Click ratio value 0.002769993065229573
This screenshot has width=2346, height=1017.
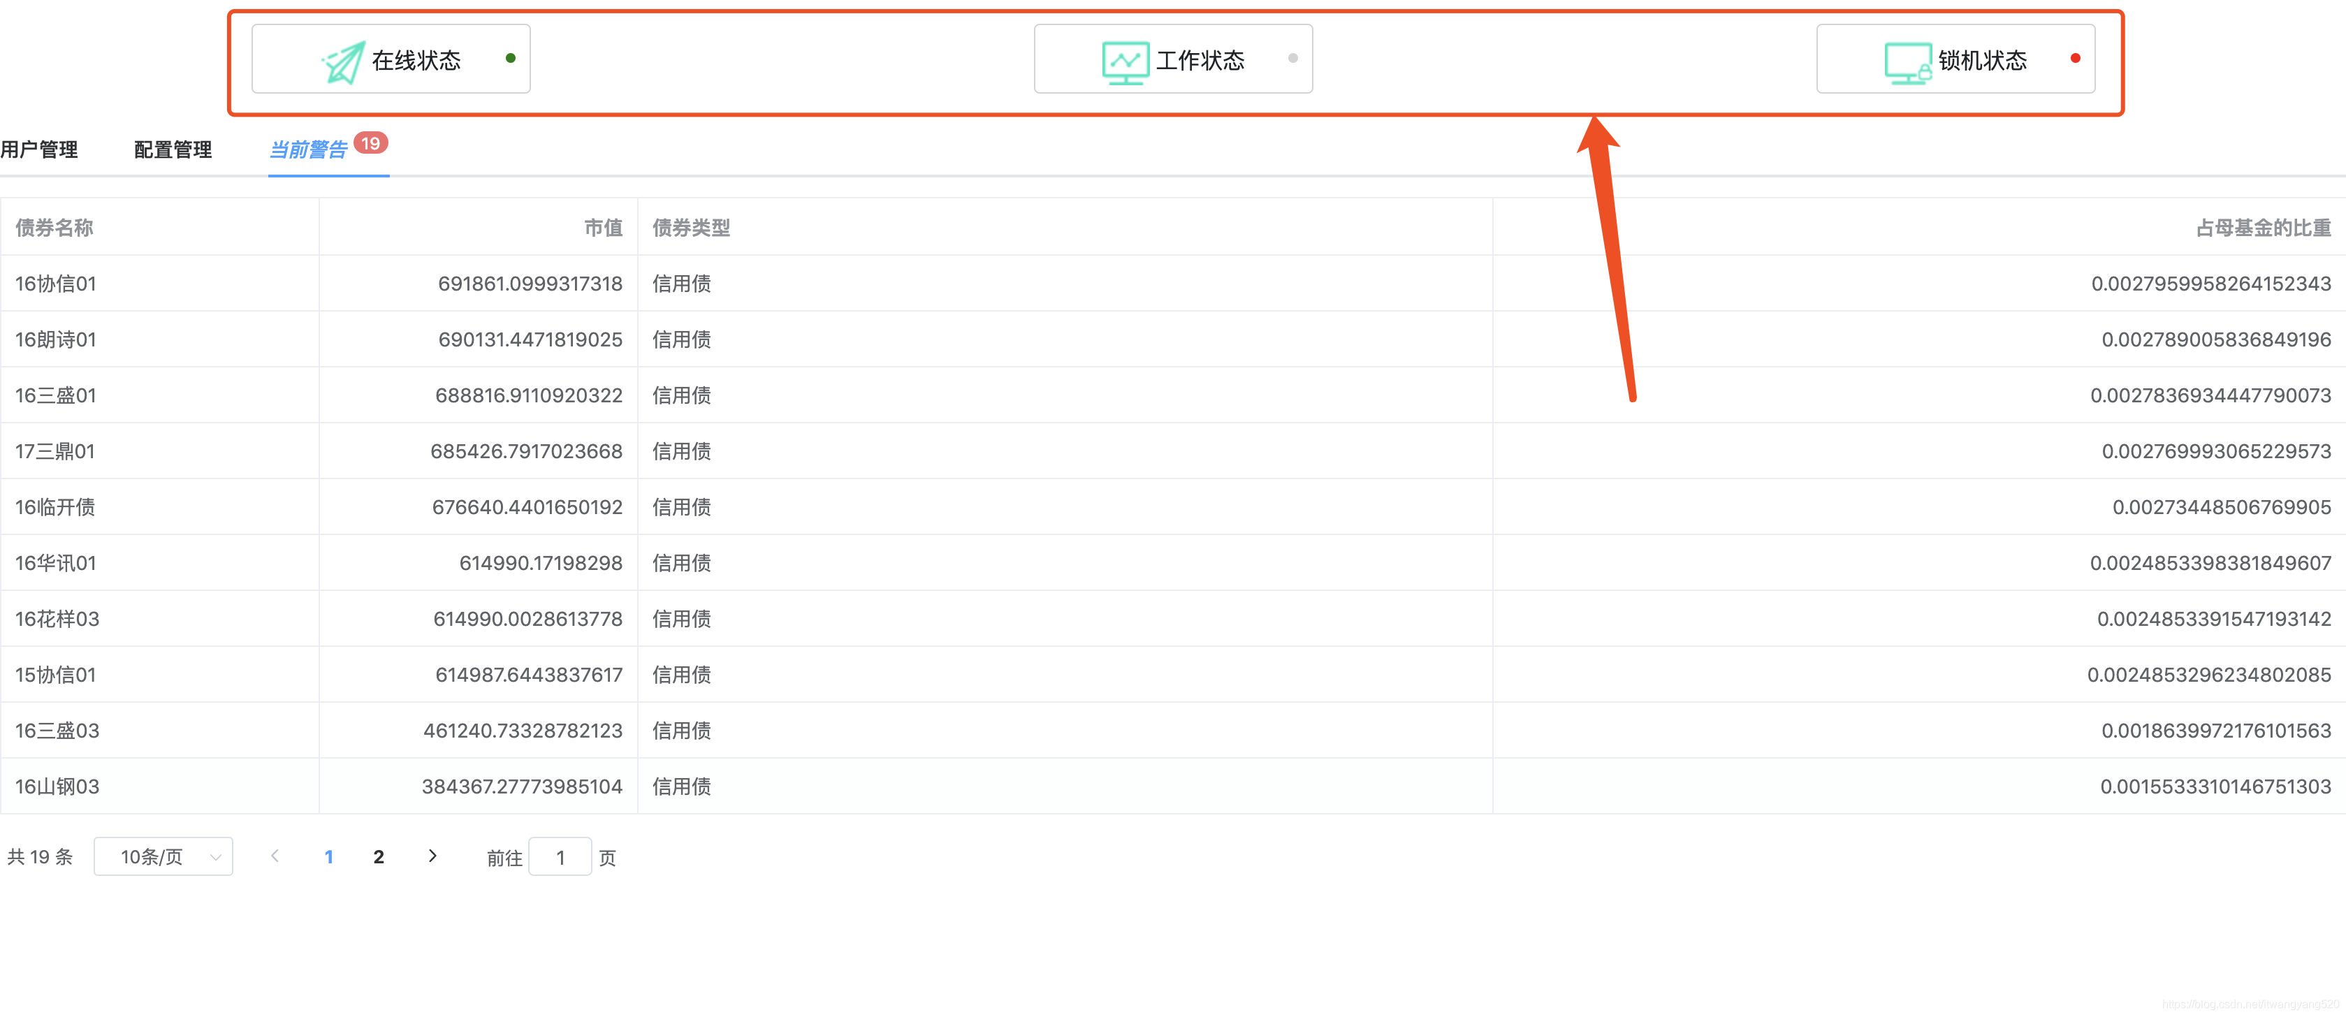(x=2217, y=451)
